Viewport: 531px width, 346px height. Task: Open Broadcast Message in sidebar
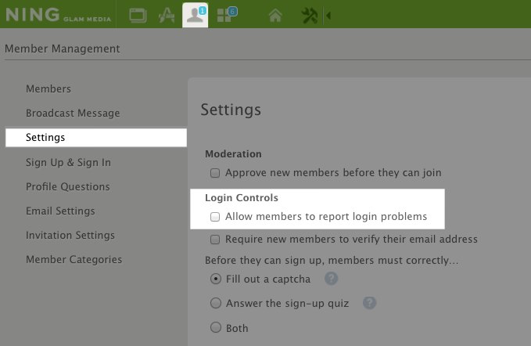click(x=73, y=113)
